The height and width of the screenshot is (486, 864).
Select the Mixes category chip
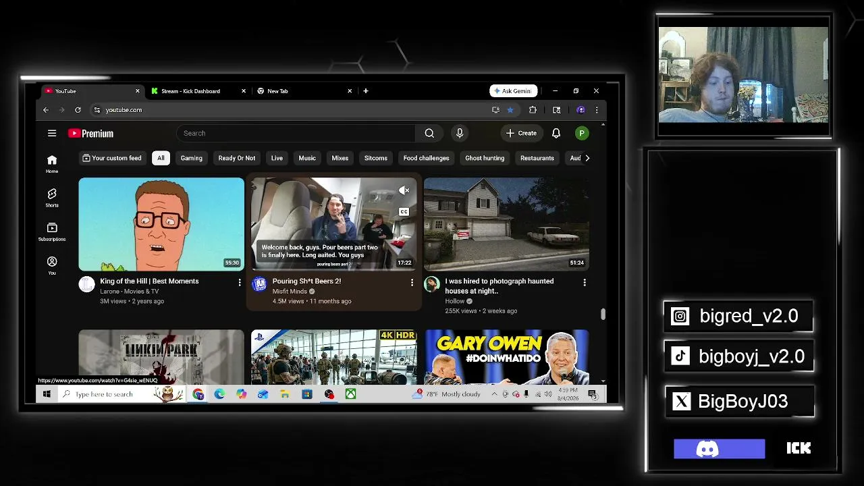click(x=340, y=158)
